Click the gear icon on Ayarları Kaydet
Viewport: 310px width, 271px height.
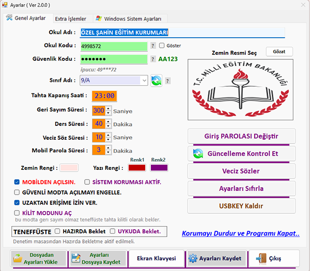pyautogui.click(x=192, y=259)
